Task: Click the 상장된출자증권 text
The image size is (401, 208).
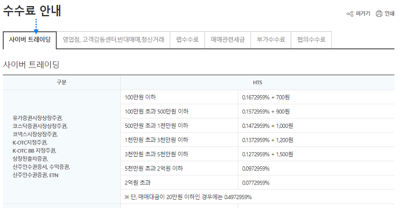Action: (x=30, y=159)
